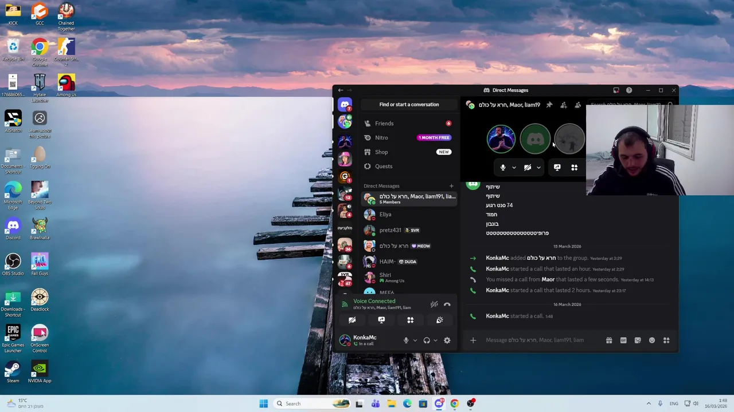Click the Voice Connected status text

click(x=374, y=301)
